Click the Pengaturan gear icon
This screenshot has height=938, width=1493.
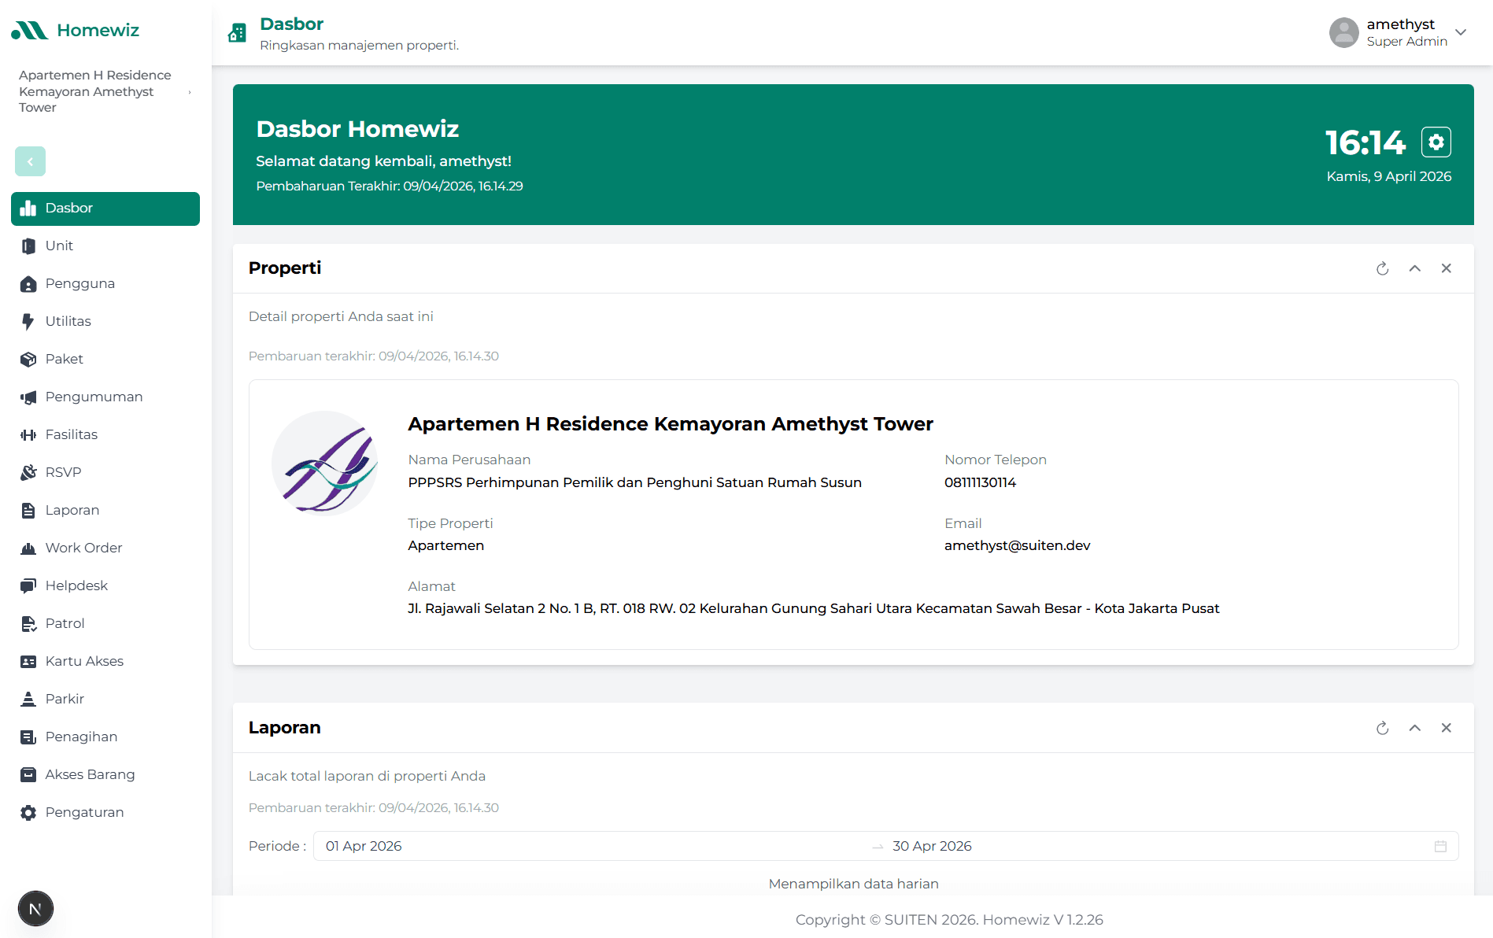coord(28,812)
